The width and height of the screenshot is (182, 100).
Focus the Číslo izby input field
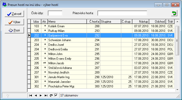coord(55,13)
